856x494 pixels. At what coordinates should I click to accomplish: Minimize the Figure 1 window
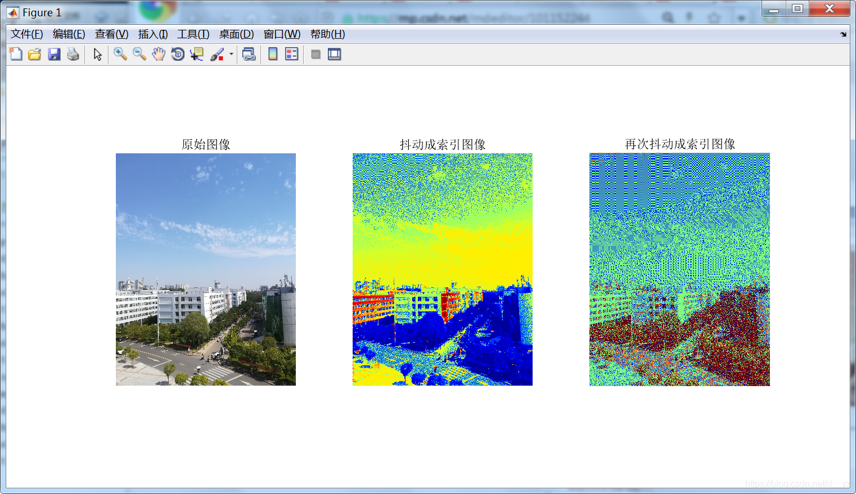click(774, 9)
